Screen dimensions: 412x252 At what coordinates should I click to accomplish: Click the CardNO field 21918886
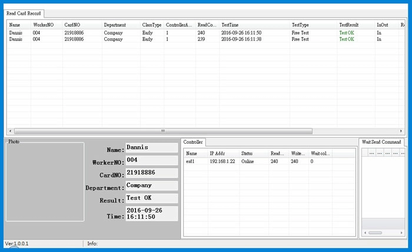pos(151,173)
